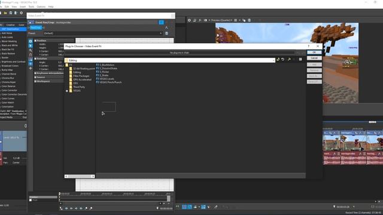Screen dimensions: 383x215
Task: Toggle the snapping magnet tool in Pan/Crop
Action: 31,55
